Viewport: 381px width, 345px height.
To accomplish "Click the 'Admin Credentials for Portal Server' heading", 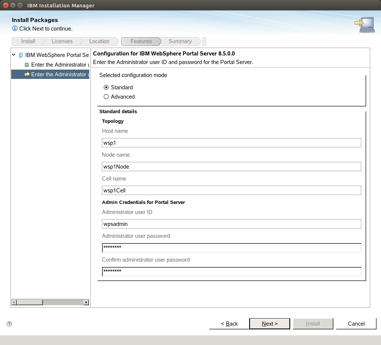I will pyautogui.click(x=143, y=202).
